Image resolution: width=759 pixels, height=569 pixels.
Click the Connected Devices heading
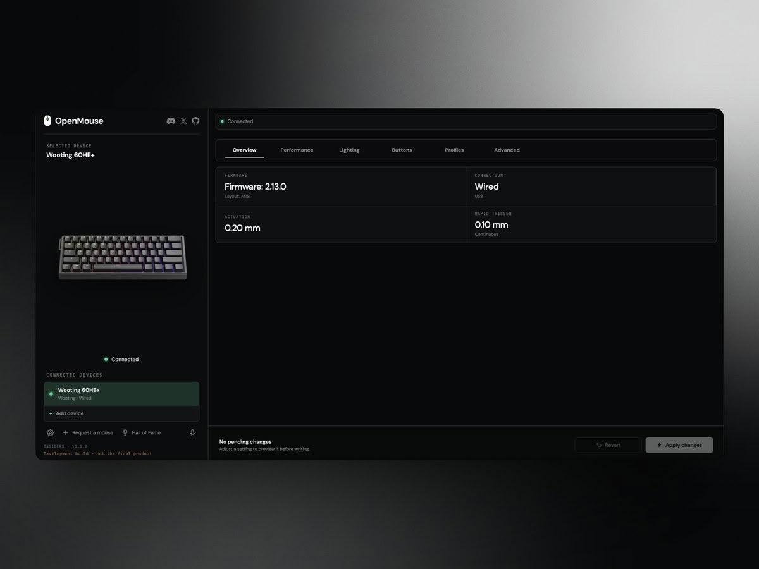pos(74,375)
